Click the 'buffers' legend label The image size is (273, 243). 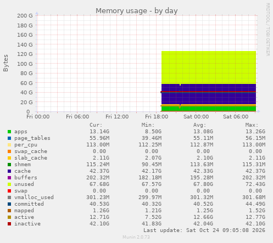pyautogui.click(x=26, y=178)
